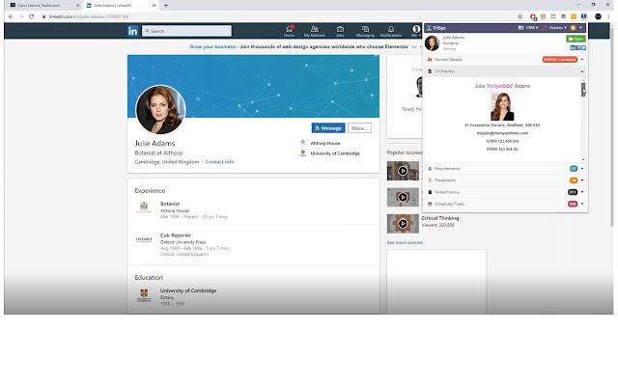Click the LinkedIn social icon in TriSys panel
The width and height of the screenshot is (618, 386).
(573, 47)
